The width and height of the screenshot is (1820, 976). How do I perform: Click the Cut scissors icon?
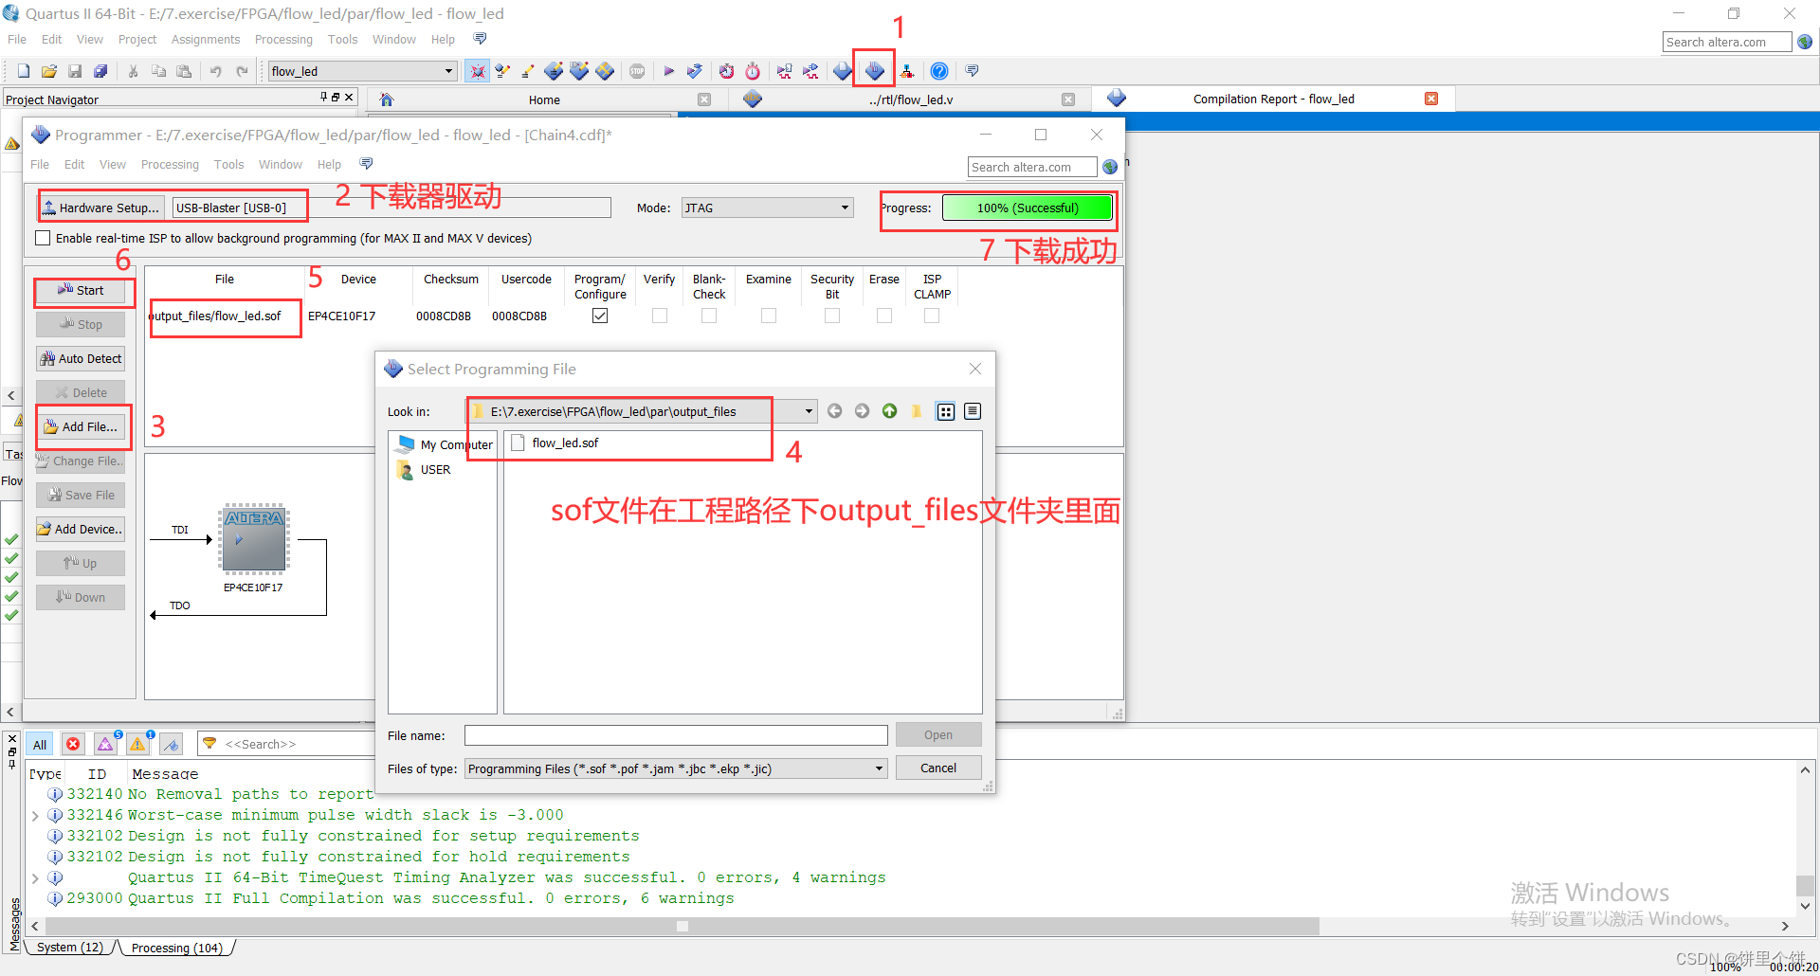click(134, 71)
